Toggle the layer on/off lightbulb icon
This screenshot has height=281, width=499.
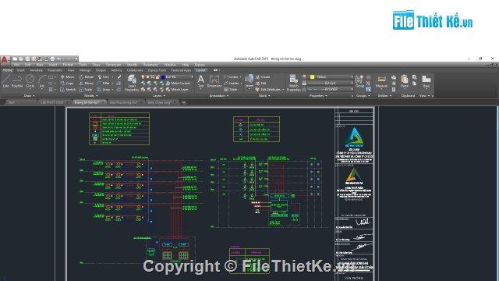143,77
